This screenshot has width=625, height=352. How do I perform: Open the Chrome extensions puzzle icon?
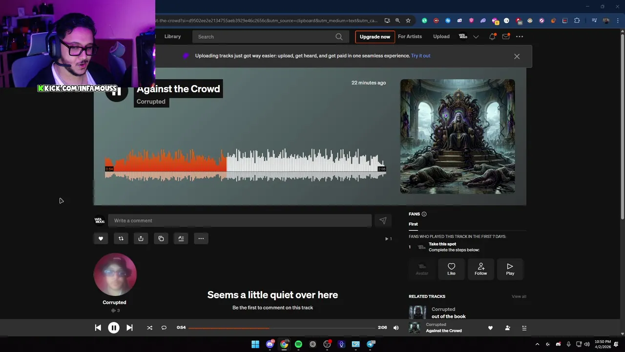point(577,21)
